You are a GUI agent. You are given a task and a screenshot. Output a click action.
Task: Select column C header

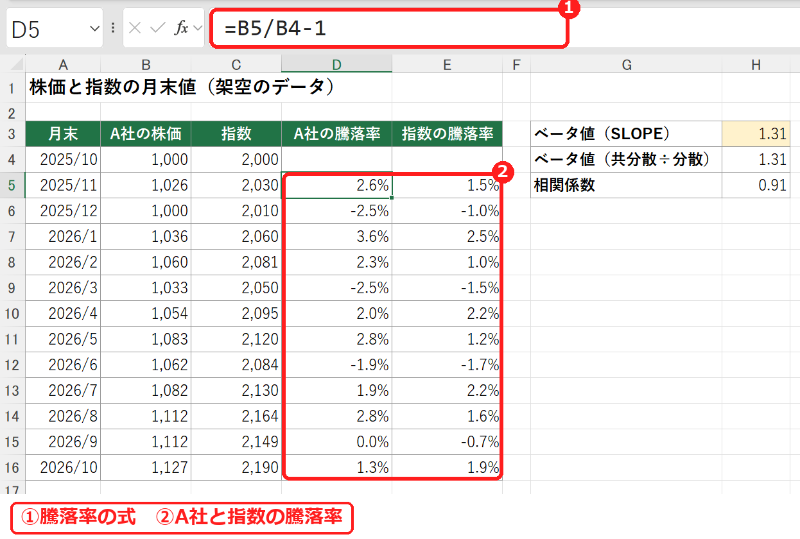236,64
